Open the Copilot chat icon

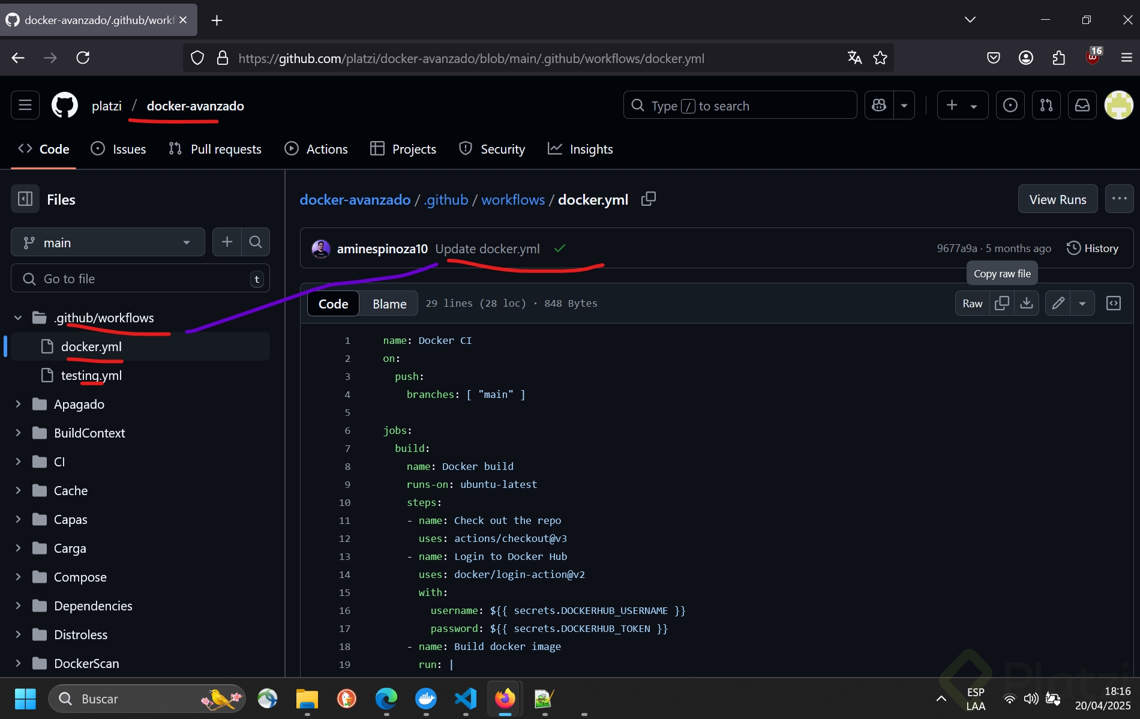[x=880, y=106]
